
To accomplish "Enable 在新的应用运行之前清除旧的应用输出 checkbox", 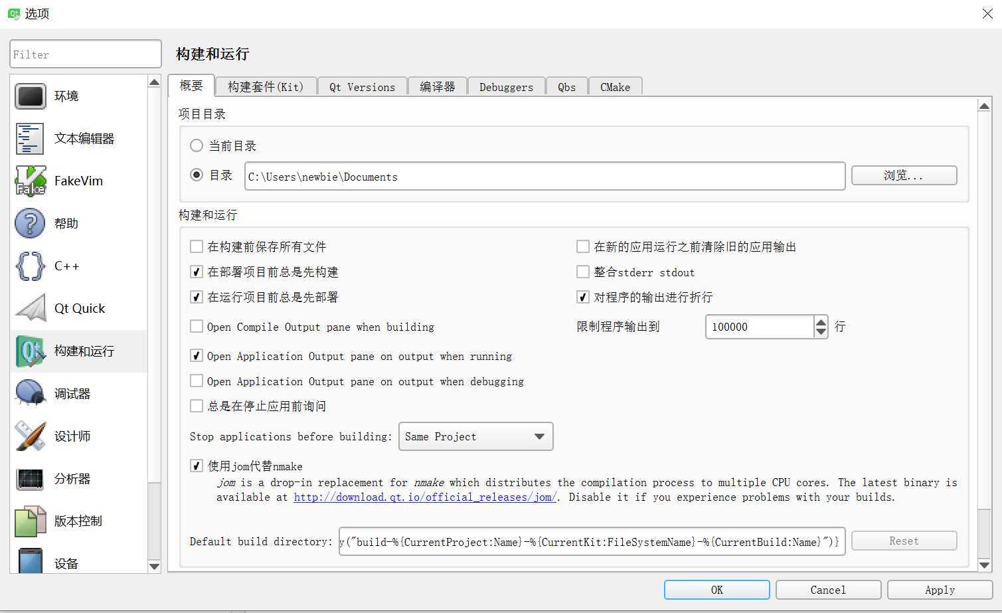I will pyautogui.click(x=583, y=246).
